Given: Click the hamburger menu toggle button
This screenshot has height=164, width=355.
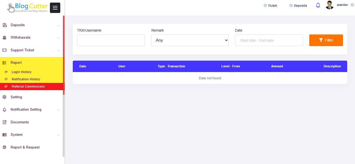Looking at the screenshot, I should [x=55, y=8].
